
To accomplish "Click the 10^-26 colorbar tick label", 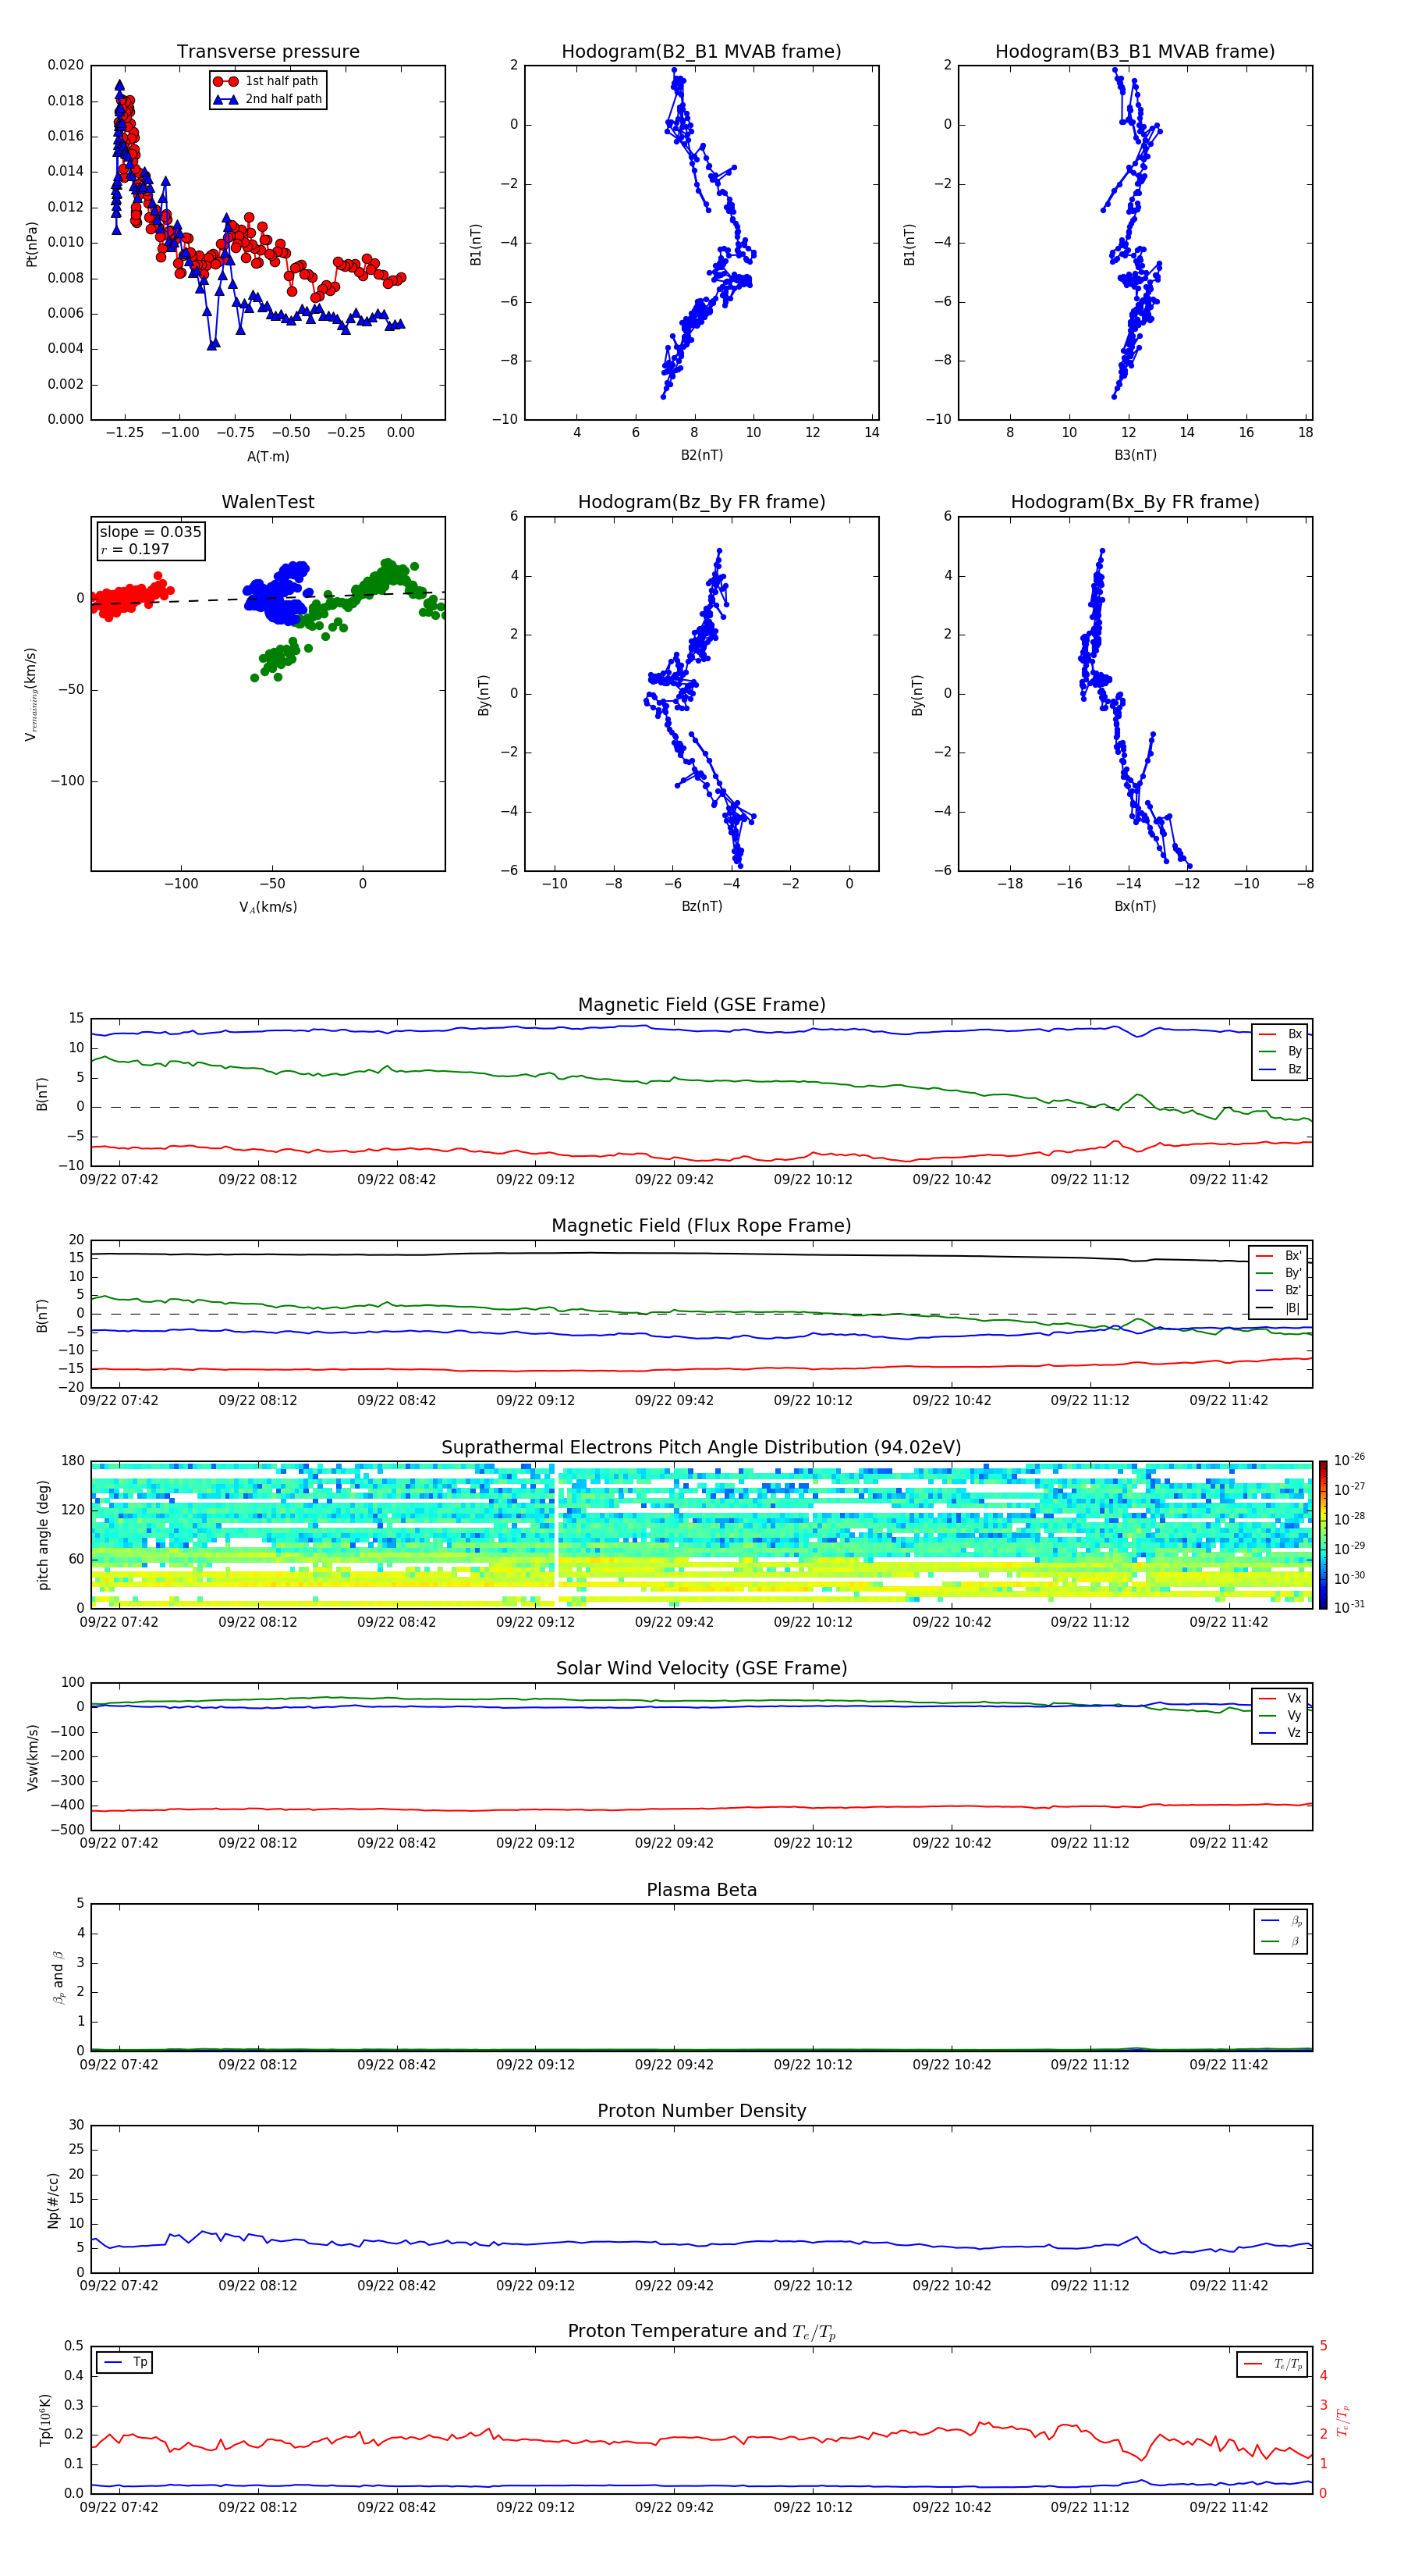I will coord(1349,1460).
